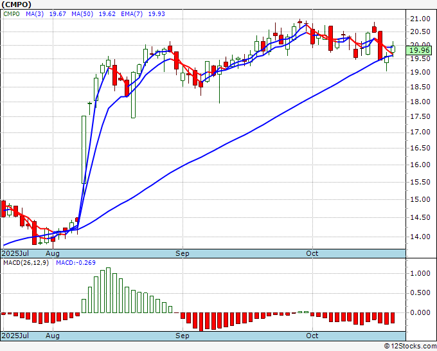Viewport: 437px width, 351px height.
Task: Click the ©12Stocks.com link
Action: pyautogui.click(x=410, y=346)
